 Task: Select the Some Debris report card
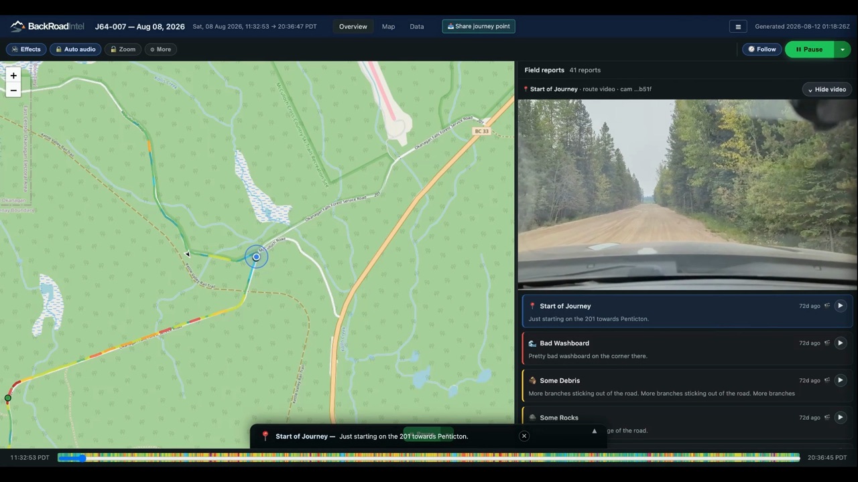click(x=687, y=386)
